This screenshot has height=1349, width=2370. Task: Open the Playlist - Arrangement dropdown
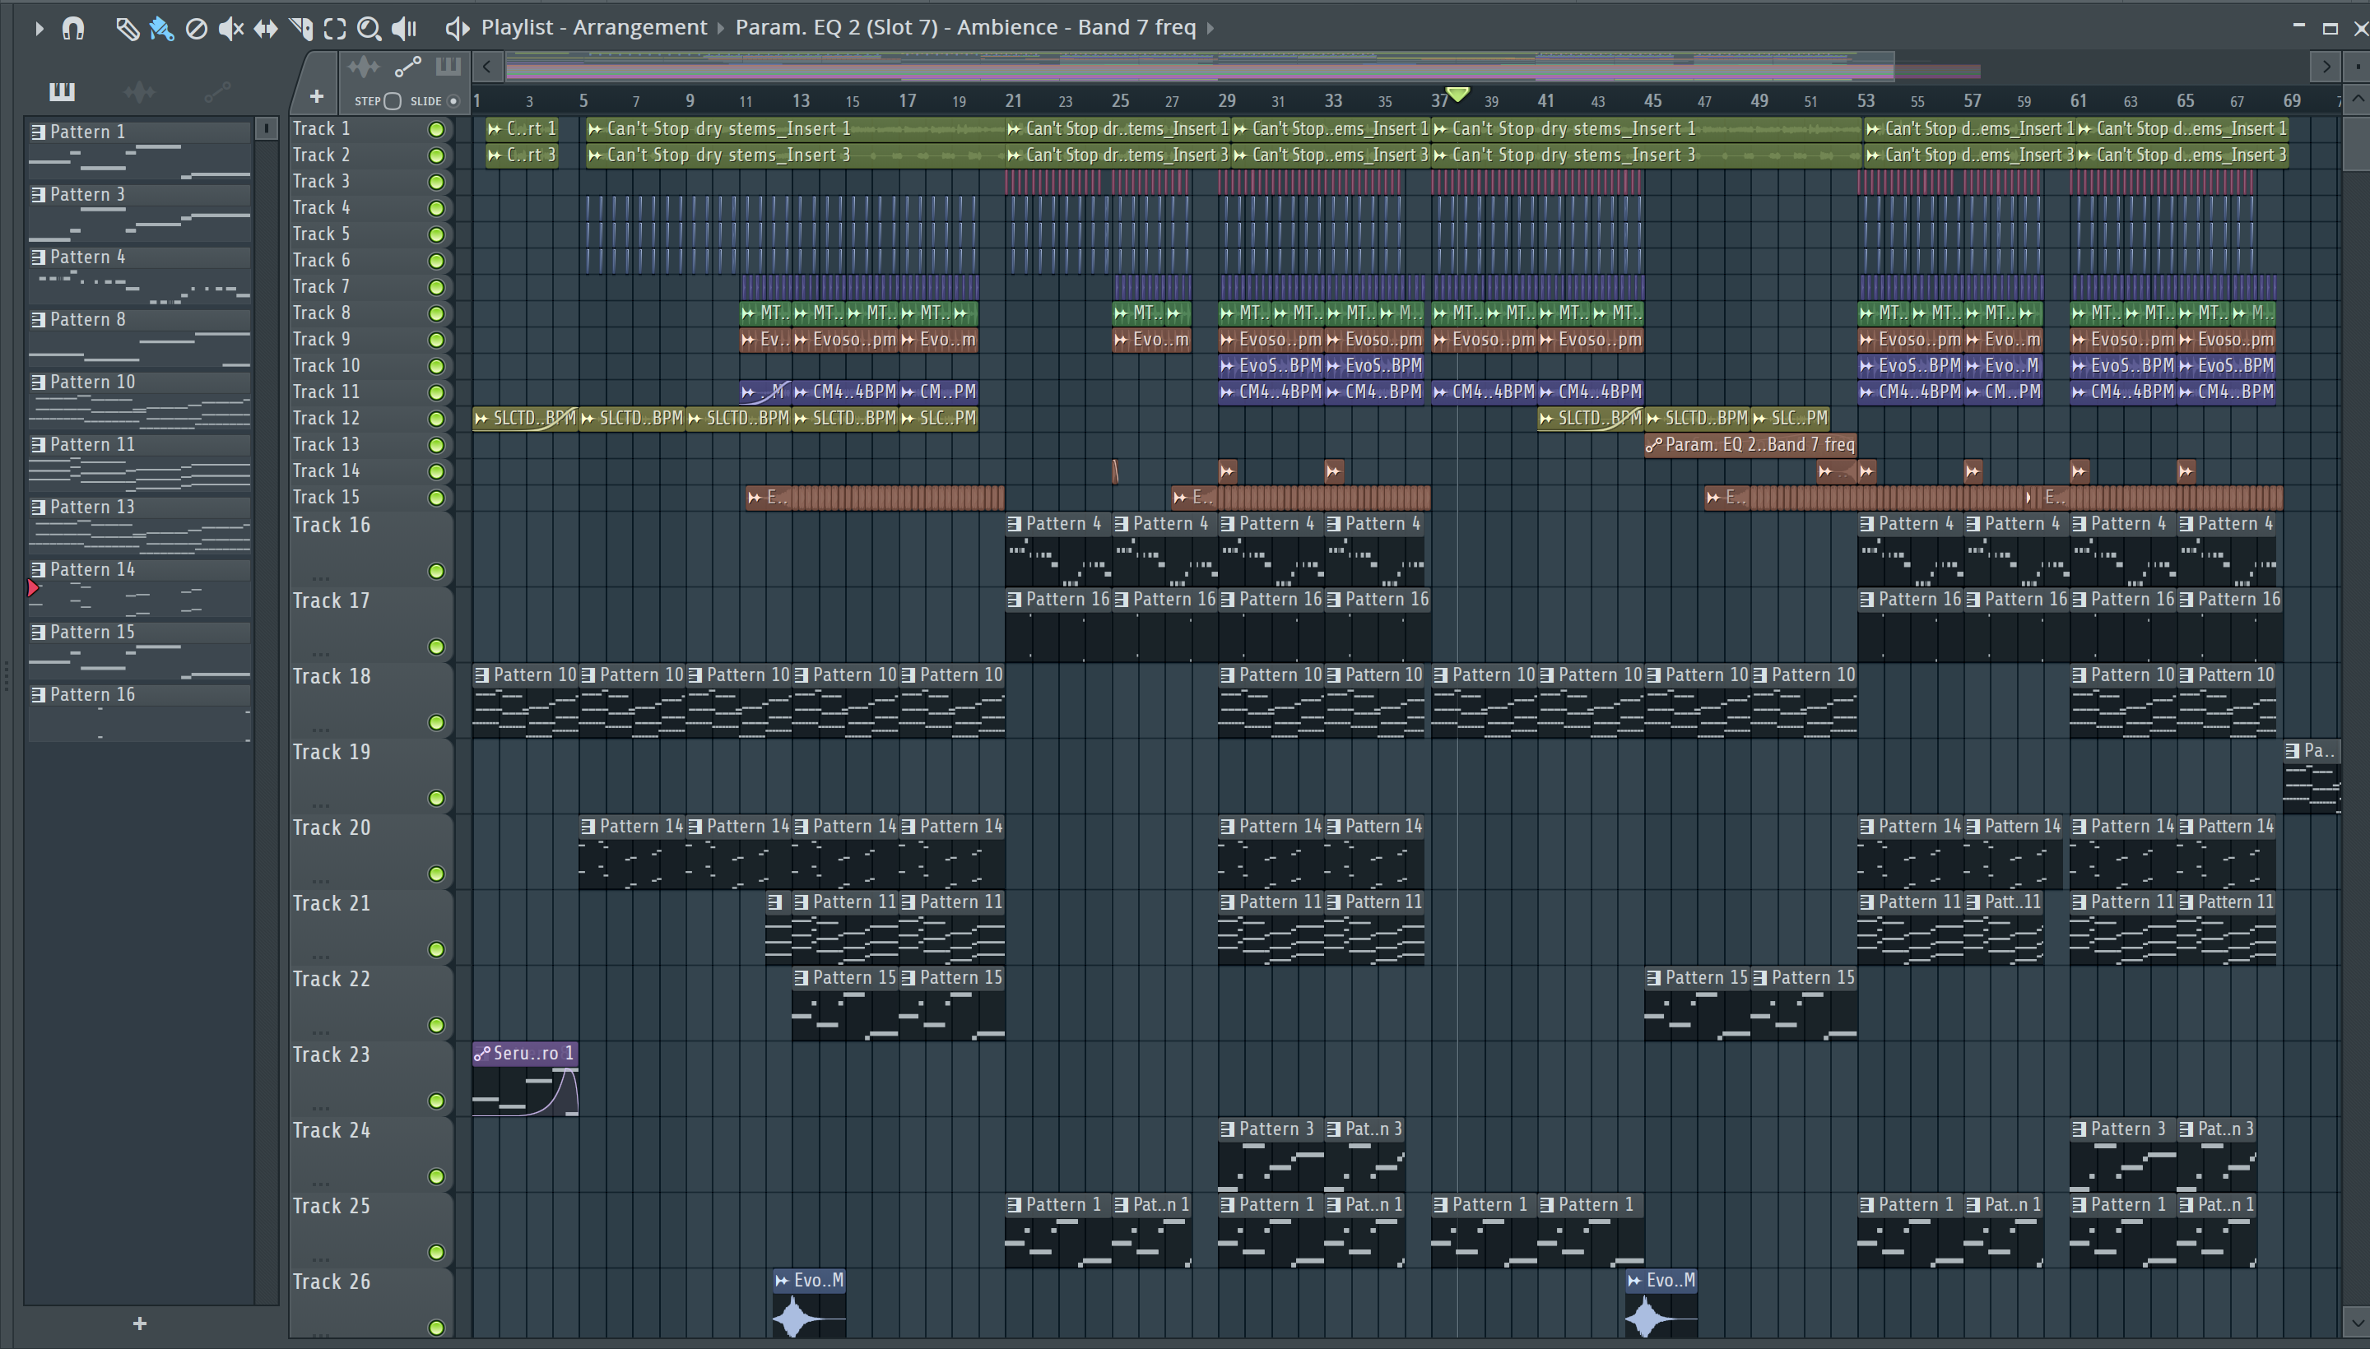593,28
